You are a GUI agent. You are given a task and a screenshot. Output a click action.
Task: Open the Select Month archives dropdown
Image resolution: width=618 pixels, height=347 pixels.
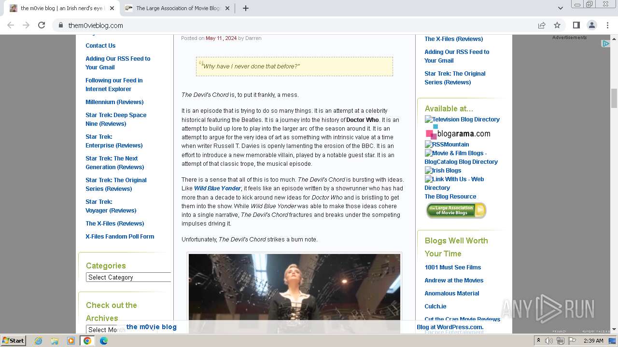128,330
